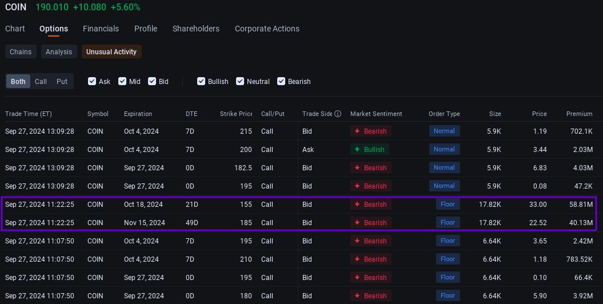Select the Options tab

coord(54,29)
